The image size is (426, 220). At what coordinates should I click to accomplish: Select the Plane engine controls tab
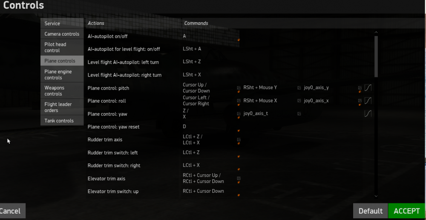point(62,75)
